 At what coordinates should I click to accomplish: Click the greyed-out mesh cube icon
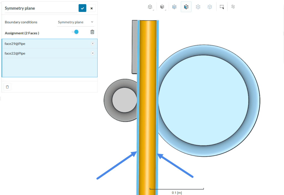233,7
